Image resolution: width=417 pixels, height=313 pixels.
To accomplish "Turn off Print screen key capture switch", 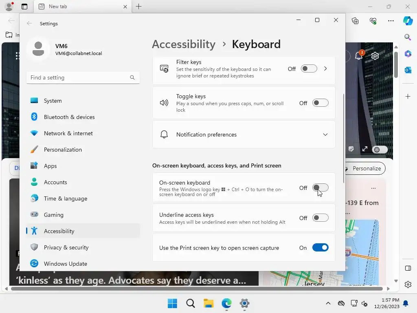I will (320, 248).
